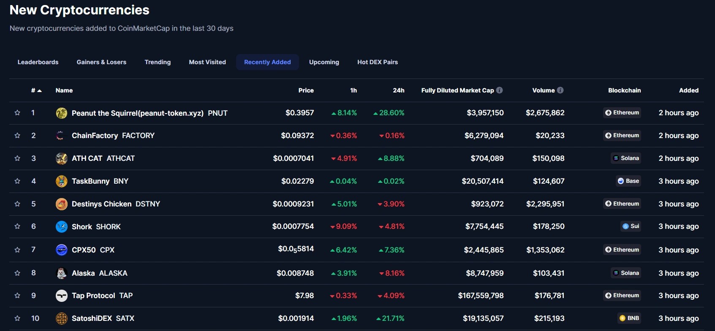Click the TaskBunny coin logo icon
The image size is (715, 331).
(x=61, y=181)
